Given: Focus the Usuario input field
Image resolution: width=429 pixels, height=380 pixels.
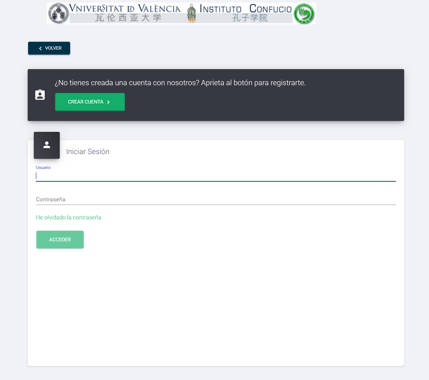Looking at the screenshot, I should tap(216, 176).
